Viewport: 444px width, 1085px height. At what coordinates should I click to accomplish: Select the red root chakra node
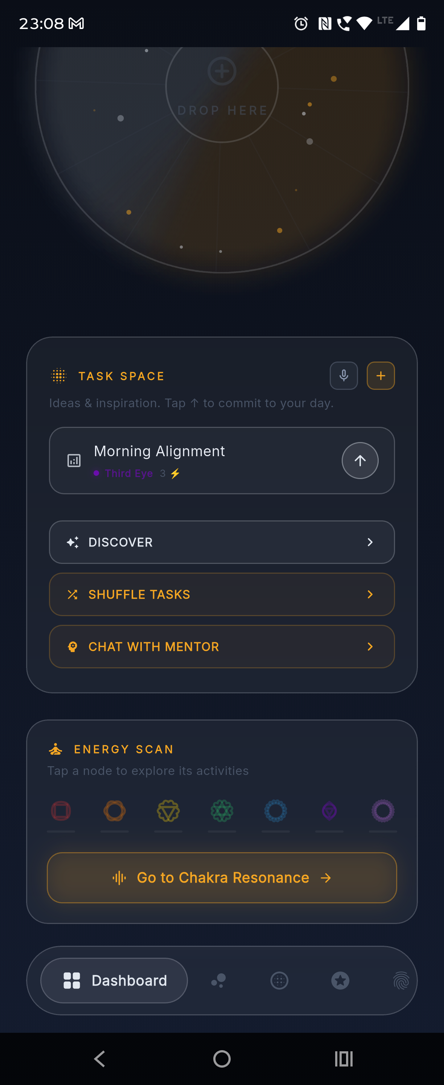[61, 811]
